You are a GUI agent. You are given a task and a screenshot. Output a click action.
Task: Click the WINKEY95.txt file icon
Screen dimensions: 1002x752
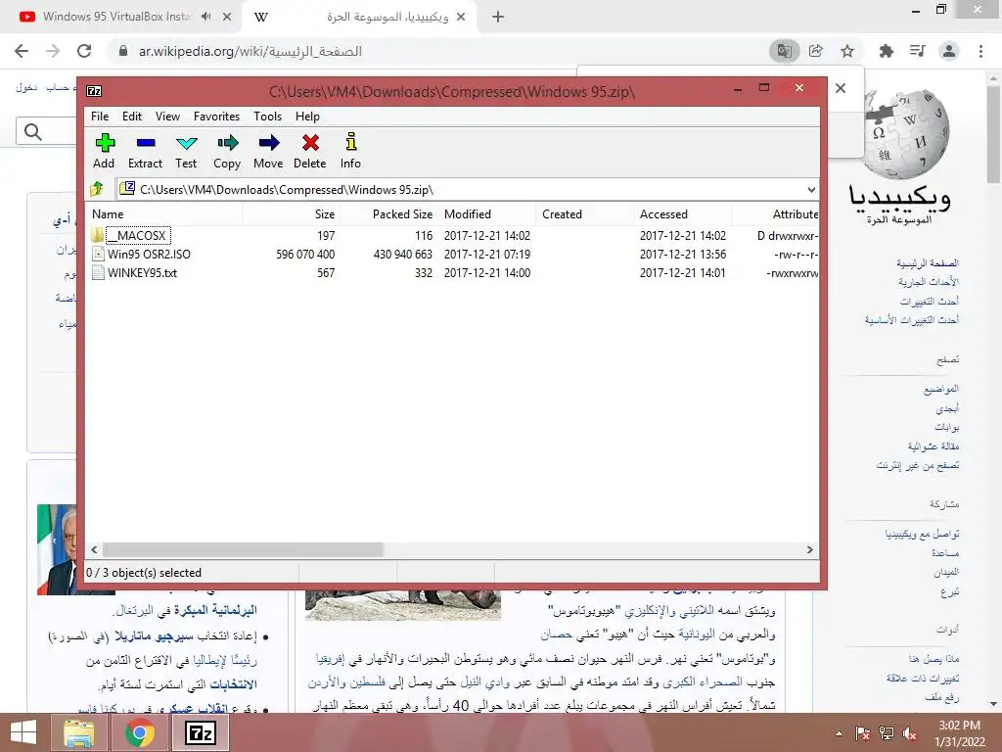click(x=98, y=272)
